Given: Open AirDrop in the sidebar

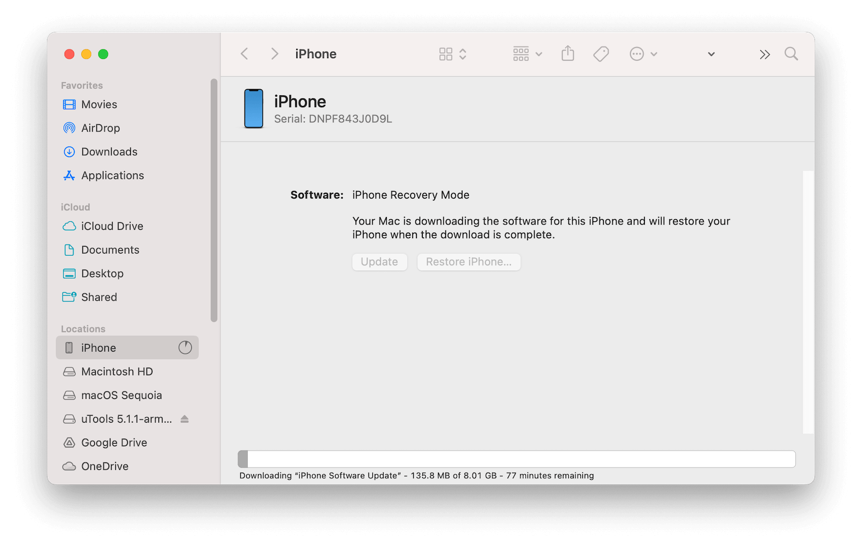Looking at the screenshot, I should click(x=127, y=128).
